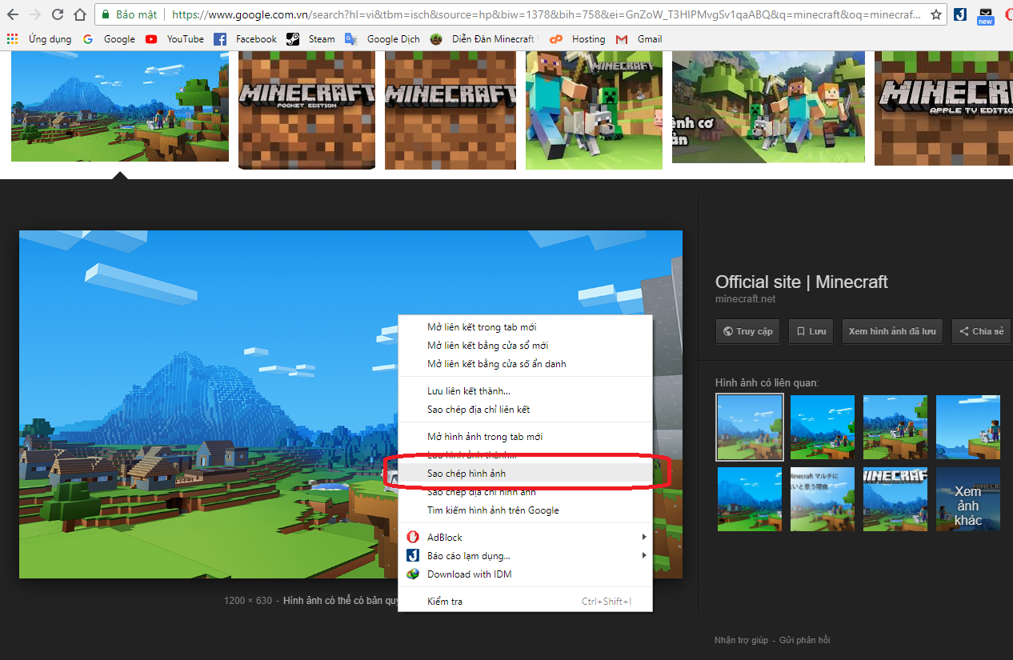Open the Facebook bookmark
The width and height of the screenshot is (1013, 660).
[x=245, y=39]
